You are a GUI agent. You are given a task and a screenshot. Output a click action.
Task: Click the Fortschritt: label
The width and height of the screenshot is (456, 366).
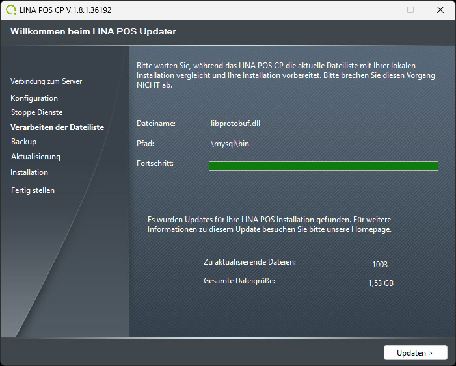coord(155,163)
